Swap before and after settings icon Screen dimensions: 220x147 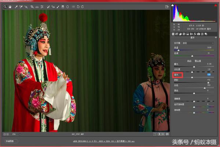[159, 134]
